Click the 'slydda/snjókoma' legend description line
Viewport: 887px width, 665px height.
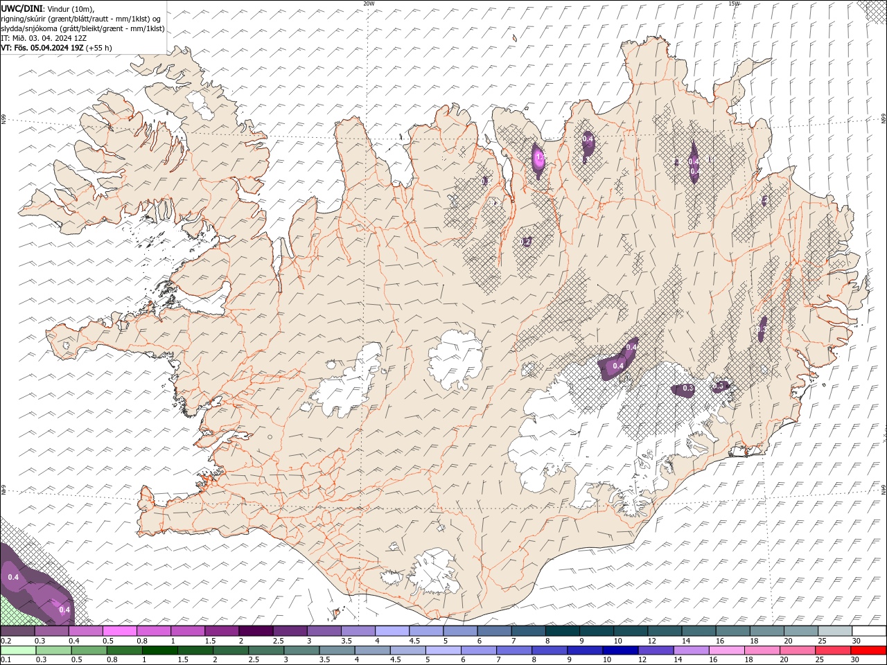point(82,28)
